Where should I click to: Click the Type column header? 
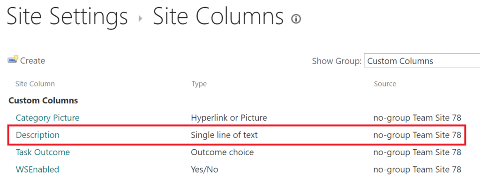pos(199,84)
